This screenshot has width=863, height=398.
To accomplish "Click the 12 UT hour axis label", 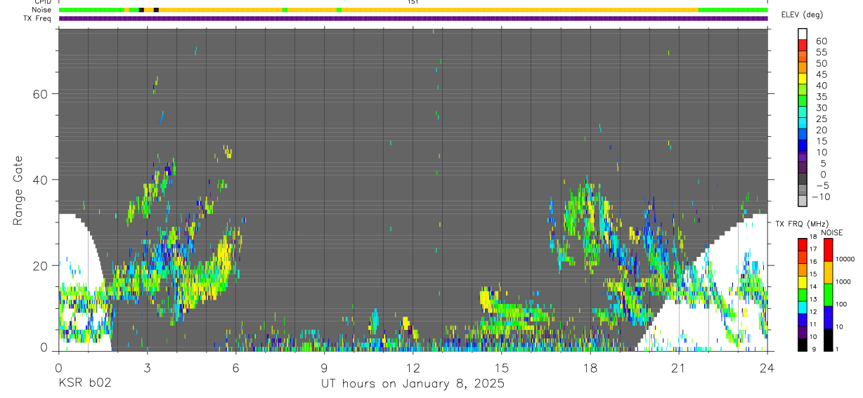I will (x=413, y=368).
